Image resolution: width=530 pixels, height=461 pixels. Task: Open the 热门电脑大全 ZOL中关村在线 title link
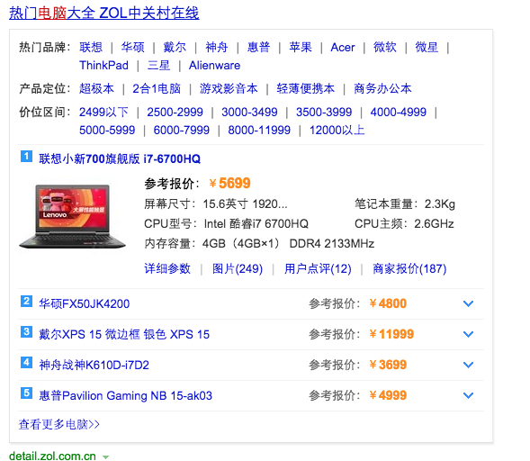(104, 14)
